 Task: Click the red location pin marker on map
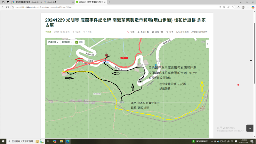pos(107,56)
